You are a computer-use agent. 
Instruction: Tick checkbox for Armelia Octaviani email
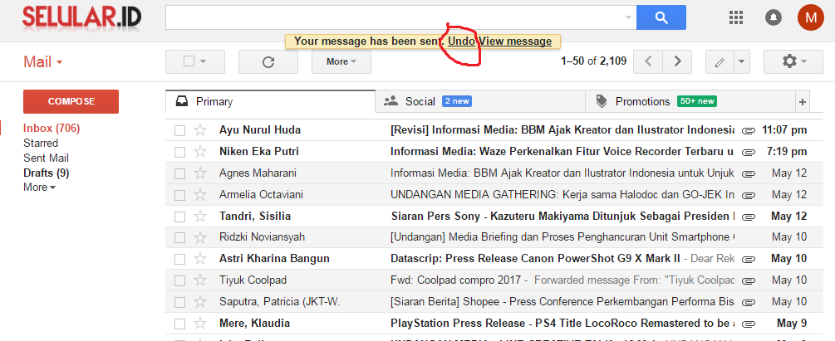pyautogui.click(x=180, y=195)
